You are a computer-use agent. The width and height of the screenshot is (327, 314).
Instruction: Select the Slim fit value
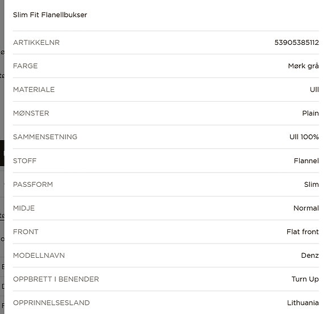[x=311, y=185]
